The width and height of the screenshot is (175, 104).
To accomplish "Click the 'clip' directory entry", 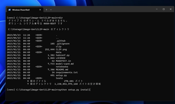I will pyautogui.click(x=59, y=47).
